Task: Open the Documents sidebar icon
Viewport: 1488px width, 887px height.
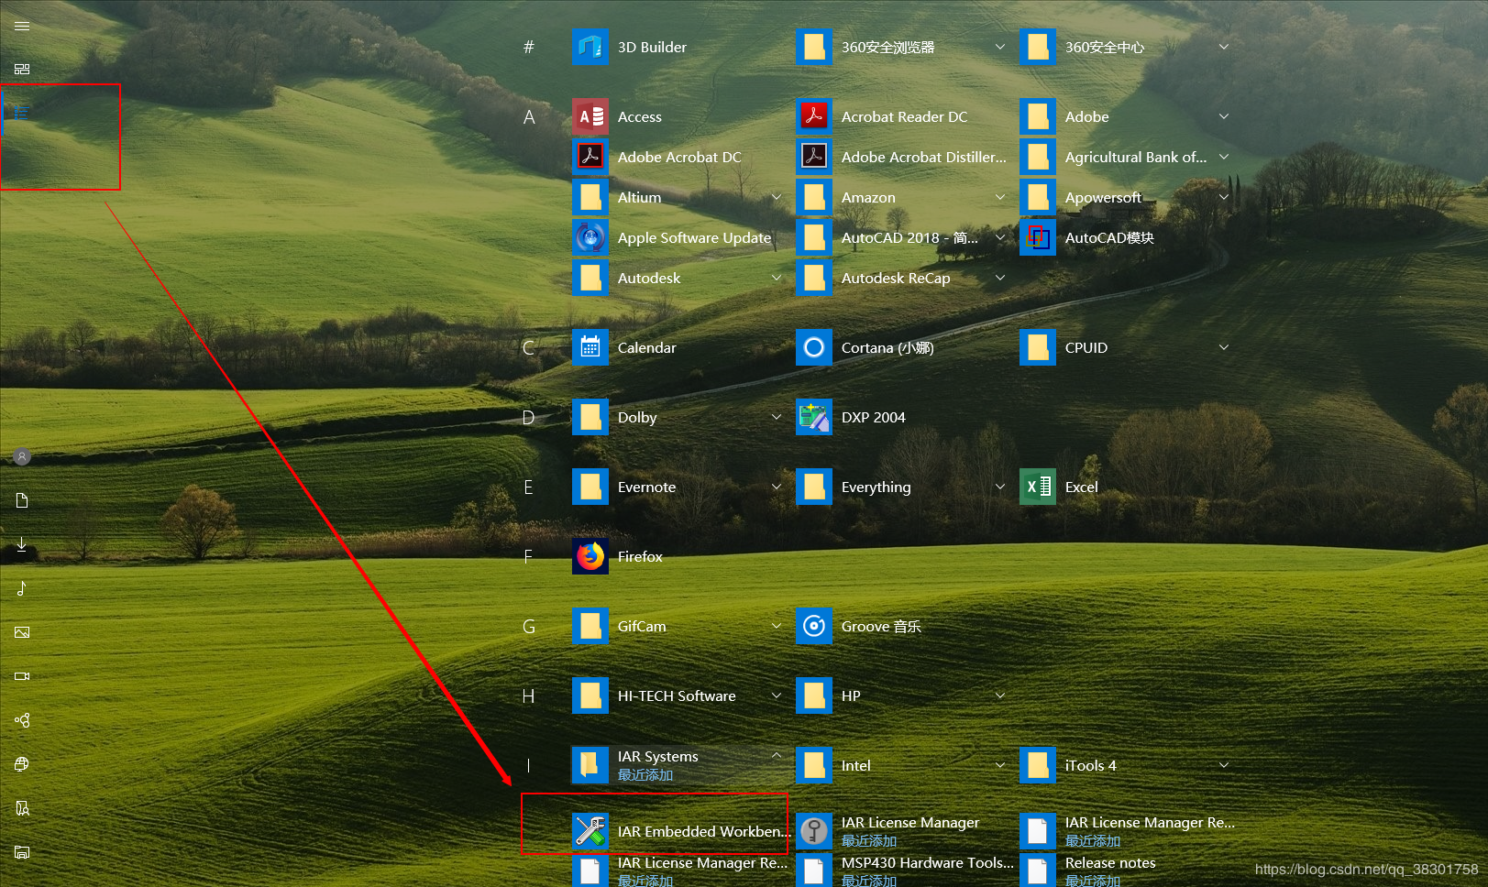Action: (x=22, y=500)
